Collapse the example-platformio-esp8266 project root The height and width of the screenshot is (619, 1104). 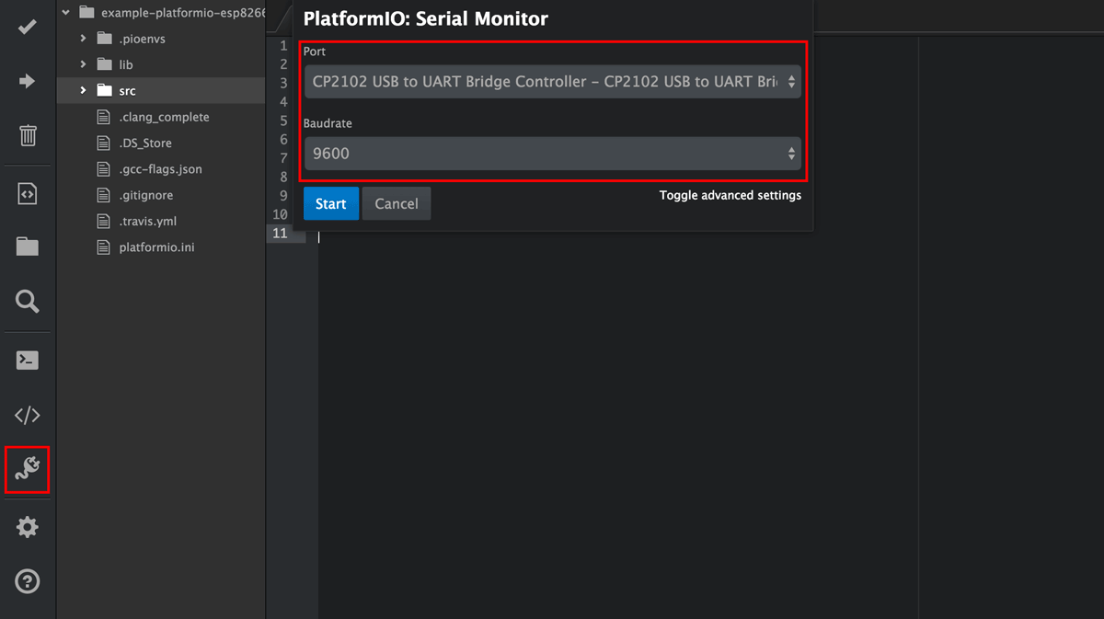[66, 13]
